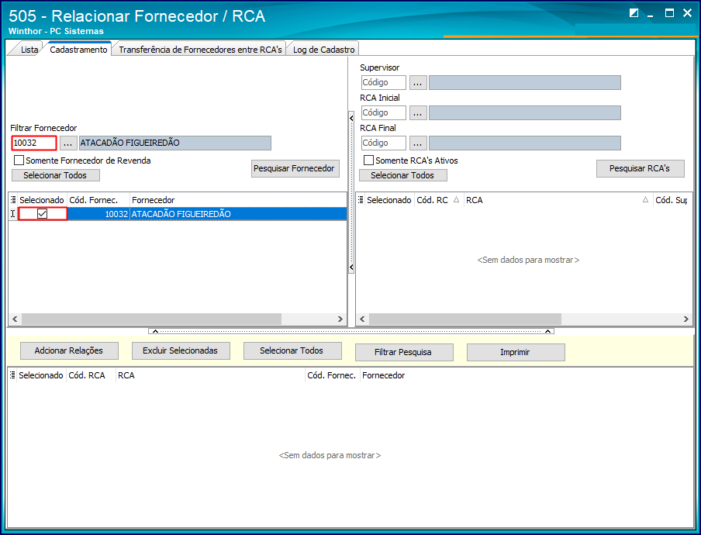Viewport: 701px width, 535px height.
Task: Click the Adicionar Relações button
Action: click(x=69, y=351)
